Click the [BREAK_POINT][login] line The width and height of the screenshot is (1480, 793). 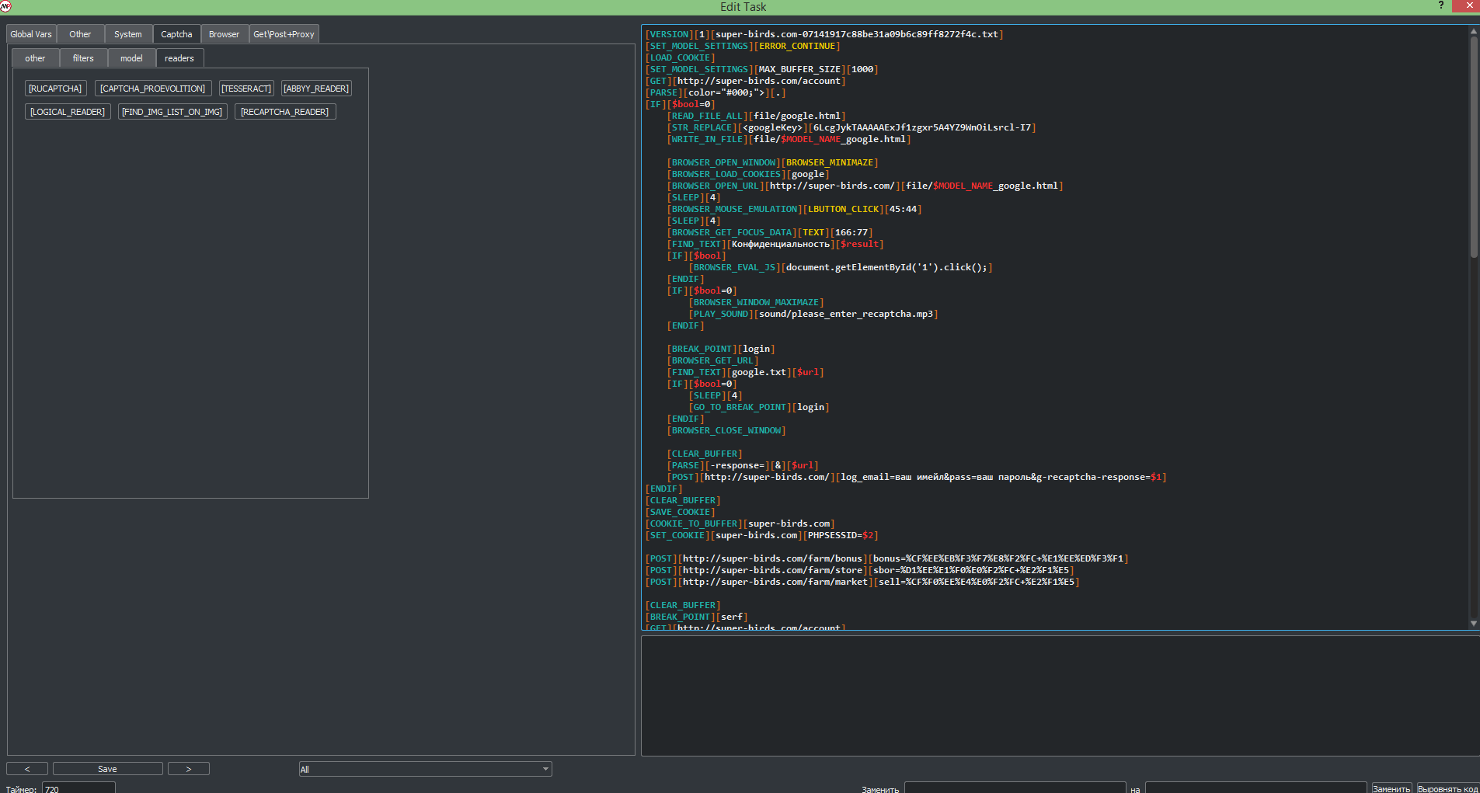click(721, 349)
